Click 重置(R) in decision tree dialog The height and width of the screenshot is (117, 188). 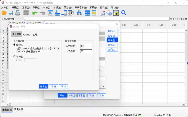[x=82, y=96]
